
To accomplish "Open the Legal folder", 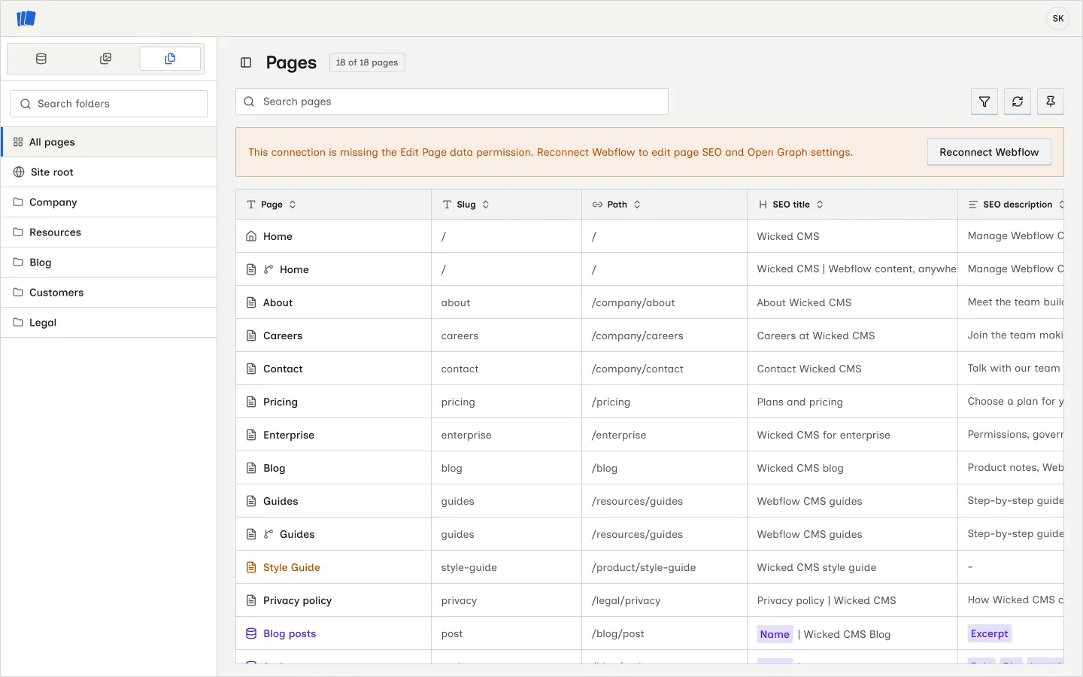I will 109,323.
